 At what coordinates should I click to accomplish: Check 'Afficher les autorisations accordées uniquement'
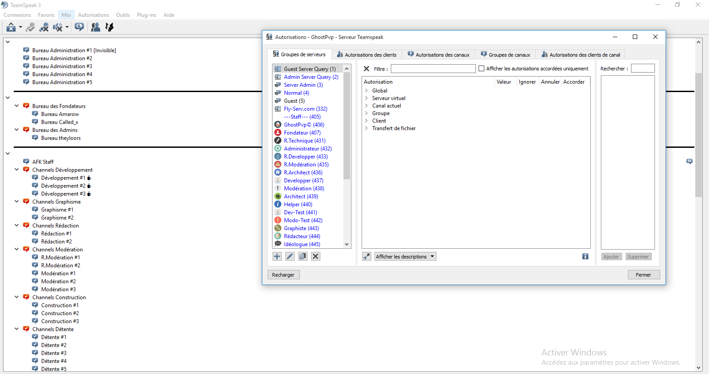(x=481, y=69)
